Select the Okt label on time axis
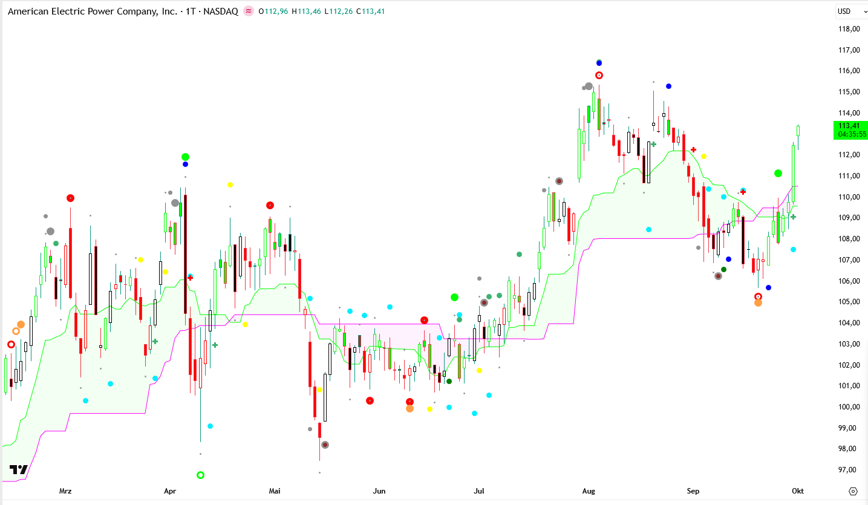 click(x=798, y=491)
